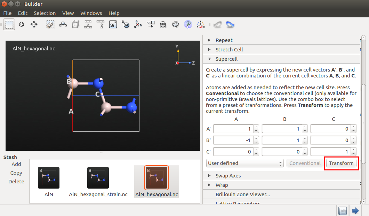Open the File menu
The height and width of the screenshot is (216, 369).
(x=7, y=13)
